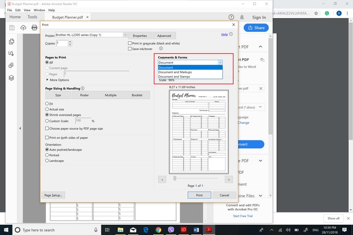Open the View menu
Viewport: 353px width, 235px height.
pos(27,10)
